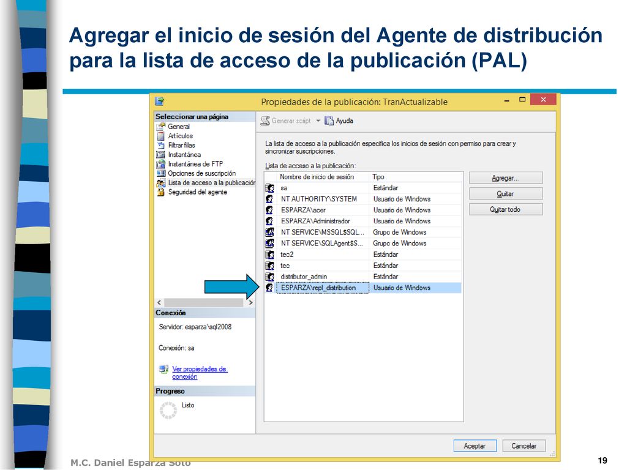Click the Quitar todo button

[505, 209]
